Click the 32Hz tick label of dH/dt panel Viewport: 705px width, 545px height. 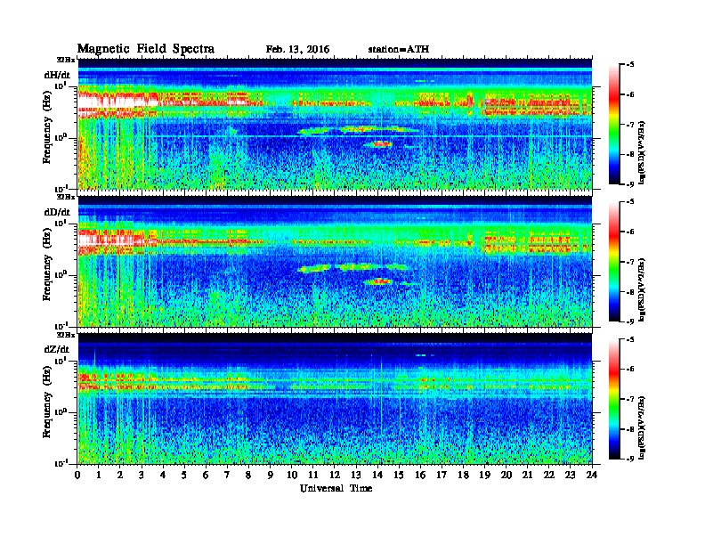click(x=65, y=60)
